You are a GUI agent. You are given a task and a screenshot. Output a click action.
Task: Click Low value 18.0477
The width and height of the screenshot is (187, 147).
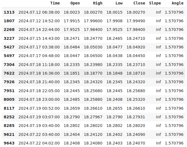pos(114,47)
